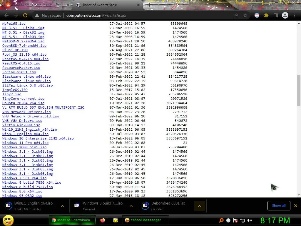301x226 pixels.
Task: Click the date 15-Dec-2017 15:02
Action: [x=127, y=90]
